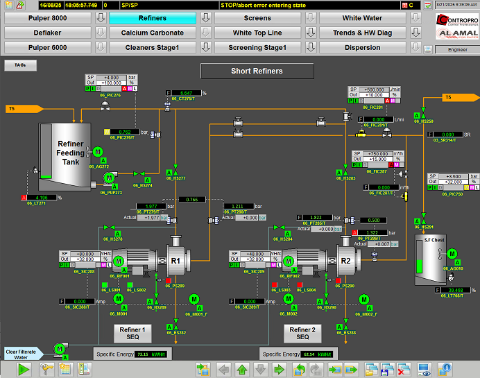Click the Refiner 1 SEQ button
Screen dimensions: 480x378
132,334
